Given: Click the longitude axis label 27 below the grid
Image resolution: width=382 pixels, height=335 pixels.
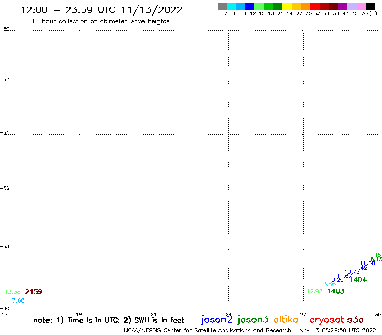Looking at the screenshot, I should tap(303, 315).
